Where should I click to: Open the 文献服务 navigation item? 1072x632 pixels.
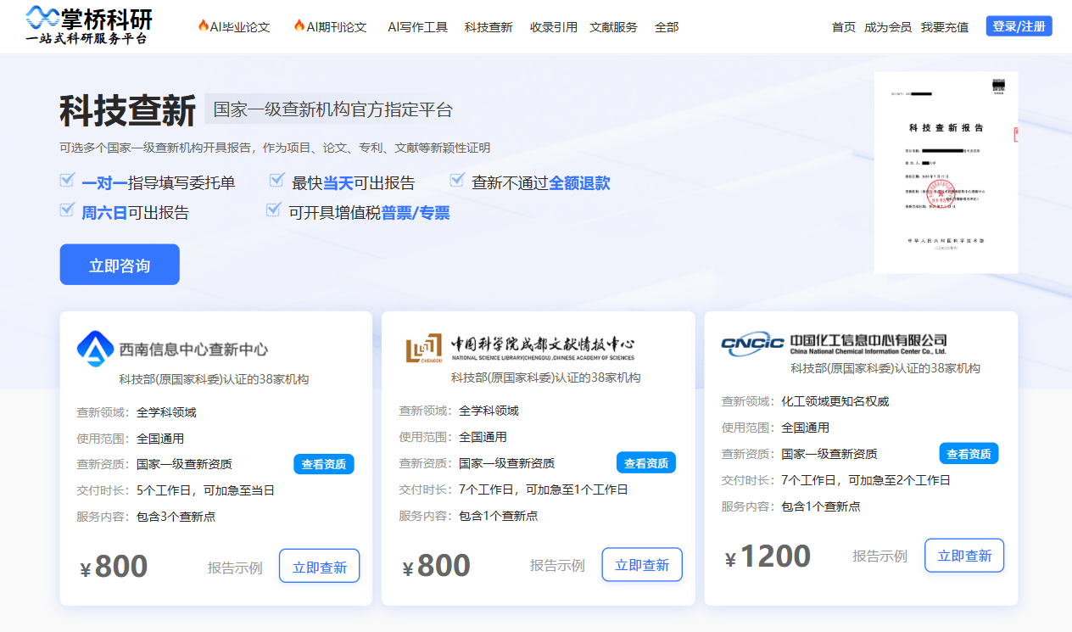tap(613, 27)
